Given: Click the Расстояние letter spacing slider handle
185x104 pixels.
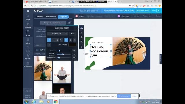Looking at the screenshot, I should (x=59, y=58).
